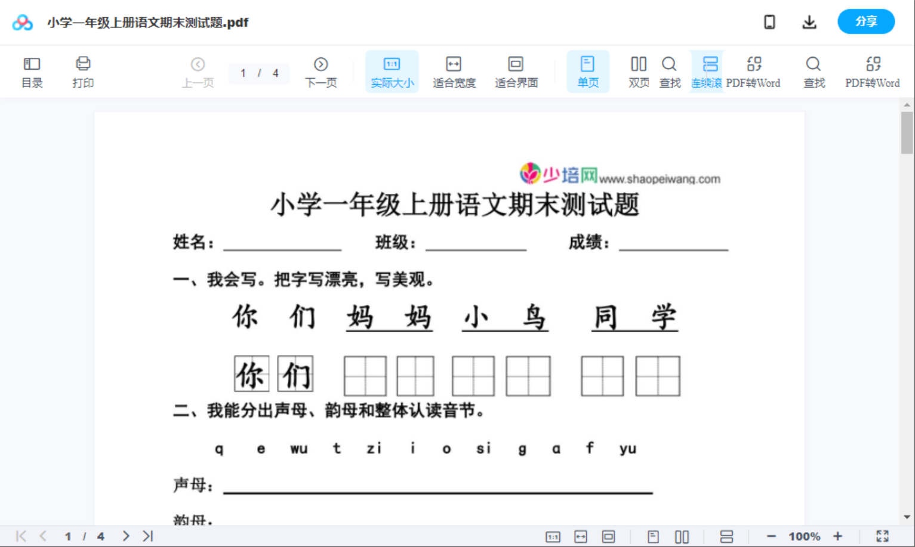The image size is (915, 547).
Task: Increase zoom with the plus control
Action: coord(838,536)
